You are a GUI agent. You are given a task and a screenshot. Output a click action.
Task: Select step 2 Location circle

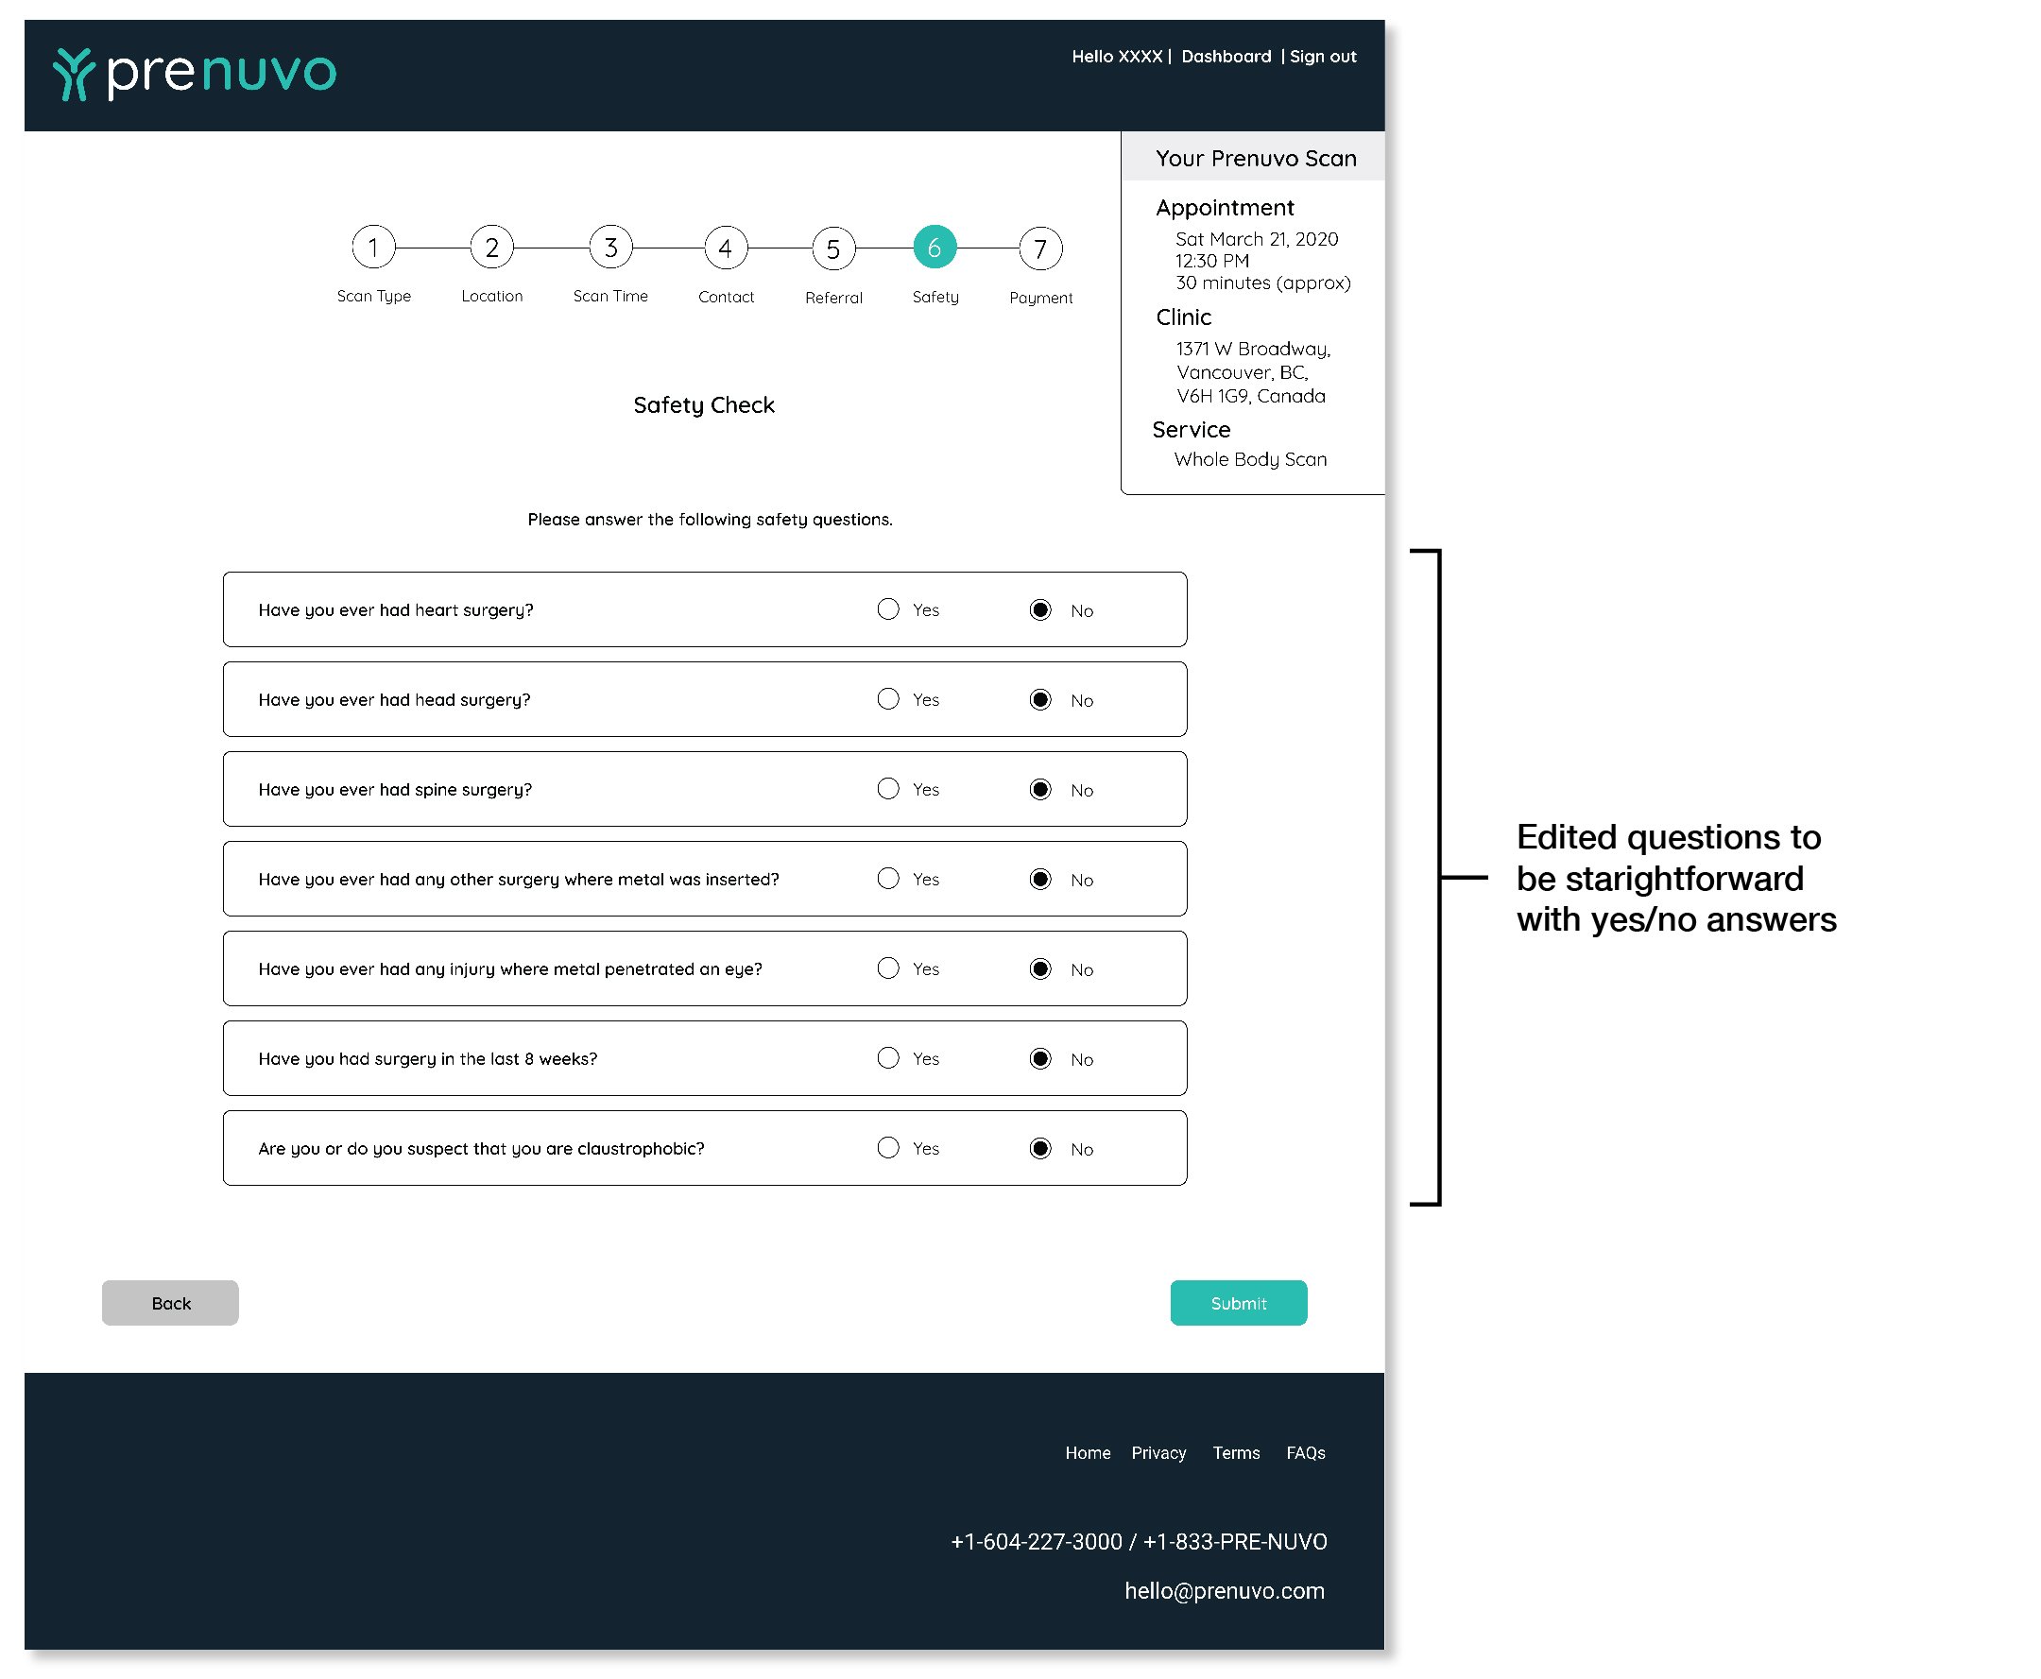coord(491,248)
